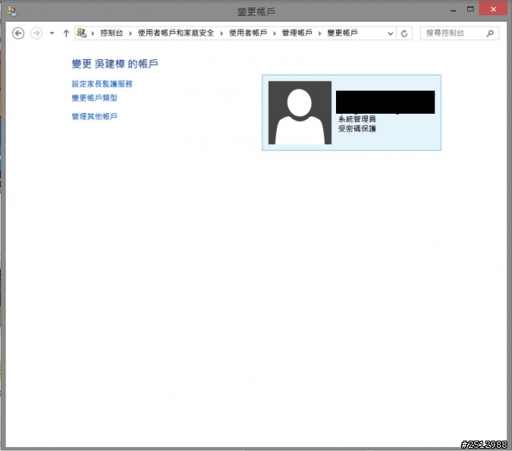Expand arrow after 使用者帳戶和家庭安全 breadcrumb
This screenshot has height=451, width=512.
point(222,33)
